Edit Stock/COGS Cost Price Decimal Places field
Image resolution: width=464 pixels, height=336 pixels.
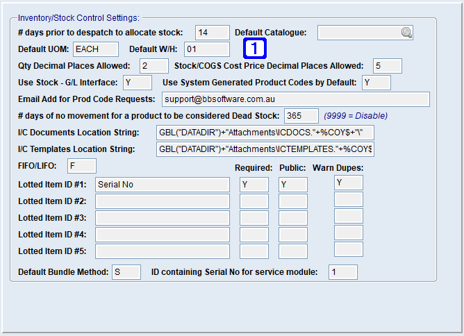(388, 66)
